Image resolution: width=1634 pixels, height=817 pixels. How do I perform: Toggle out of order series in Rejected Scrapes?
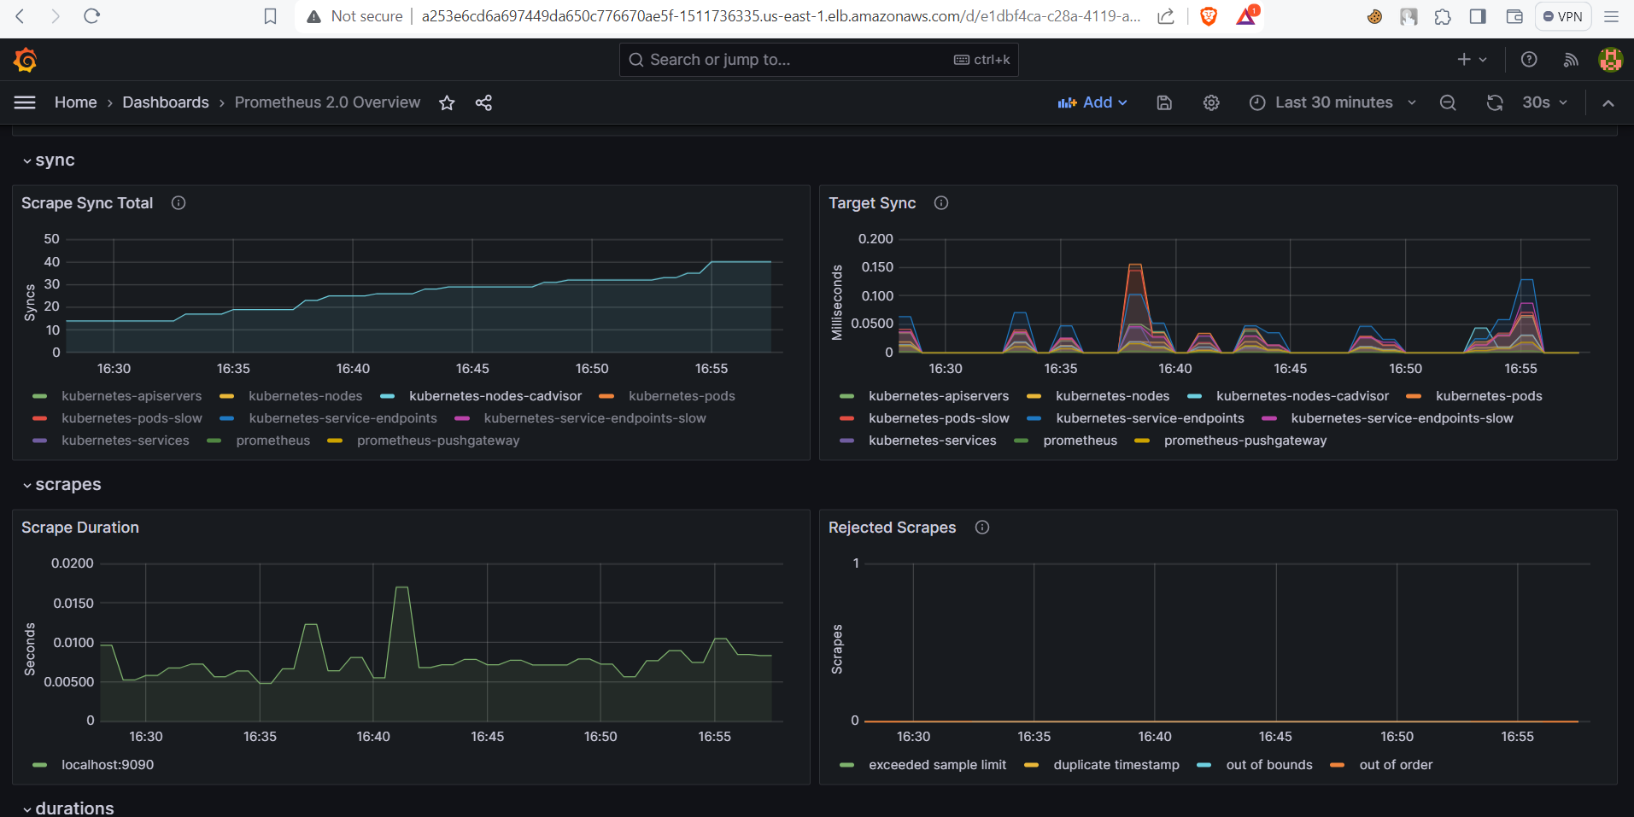(1396, 765)
